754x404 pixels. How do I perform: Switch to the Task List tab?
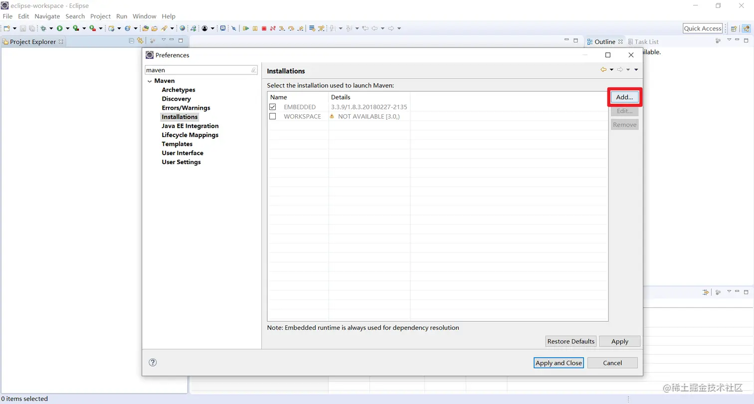pyautogui.click(x=643, y=42)
